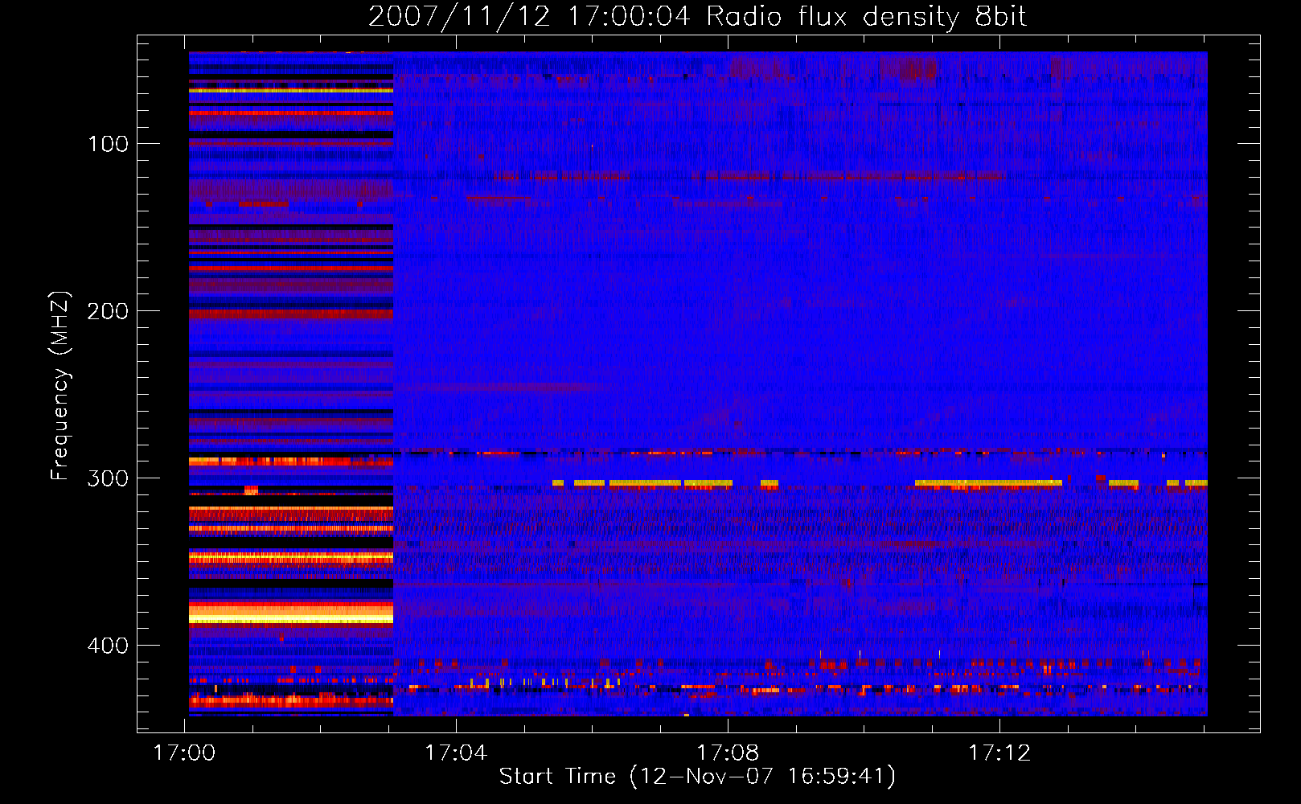
Task: Click the 17:04 time tick label
Action: (456, 753)
